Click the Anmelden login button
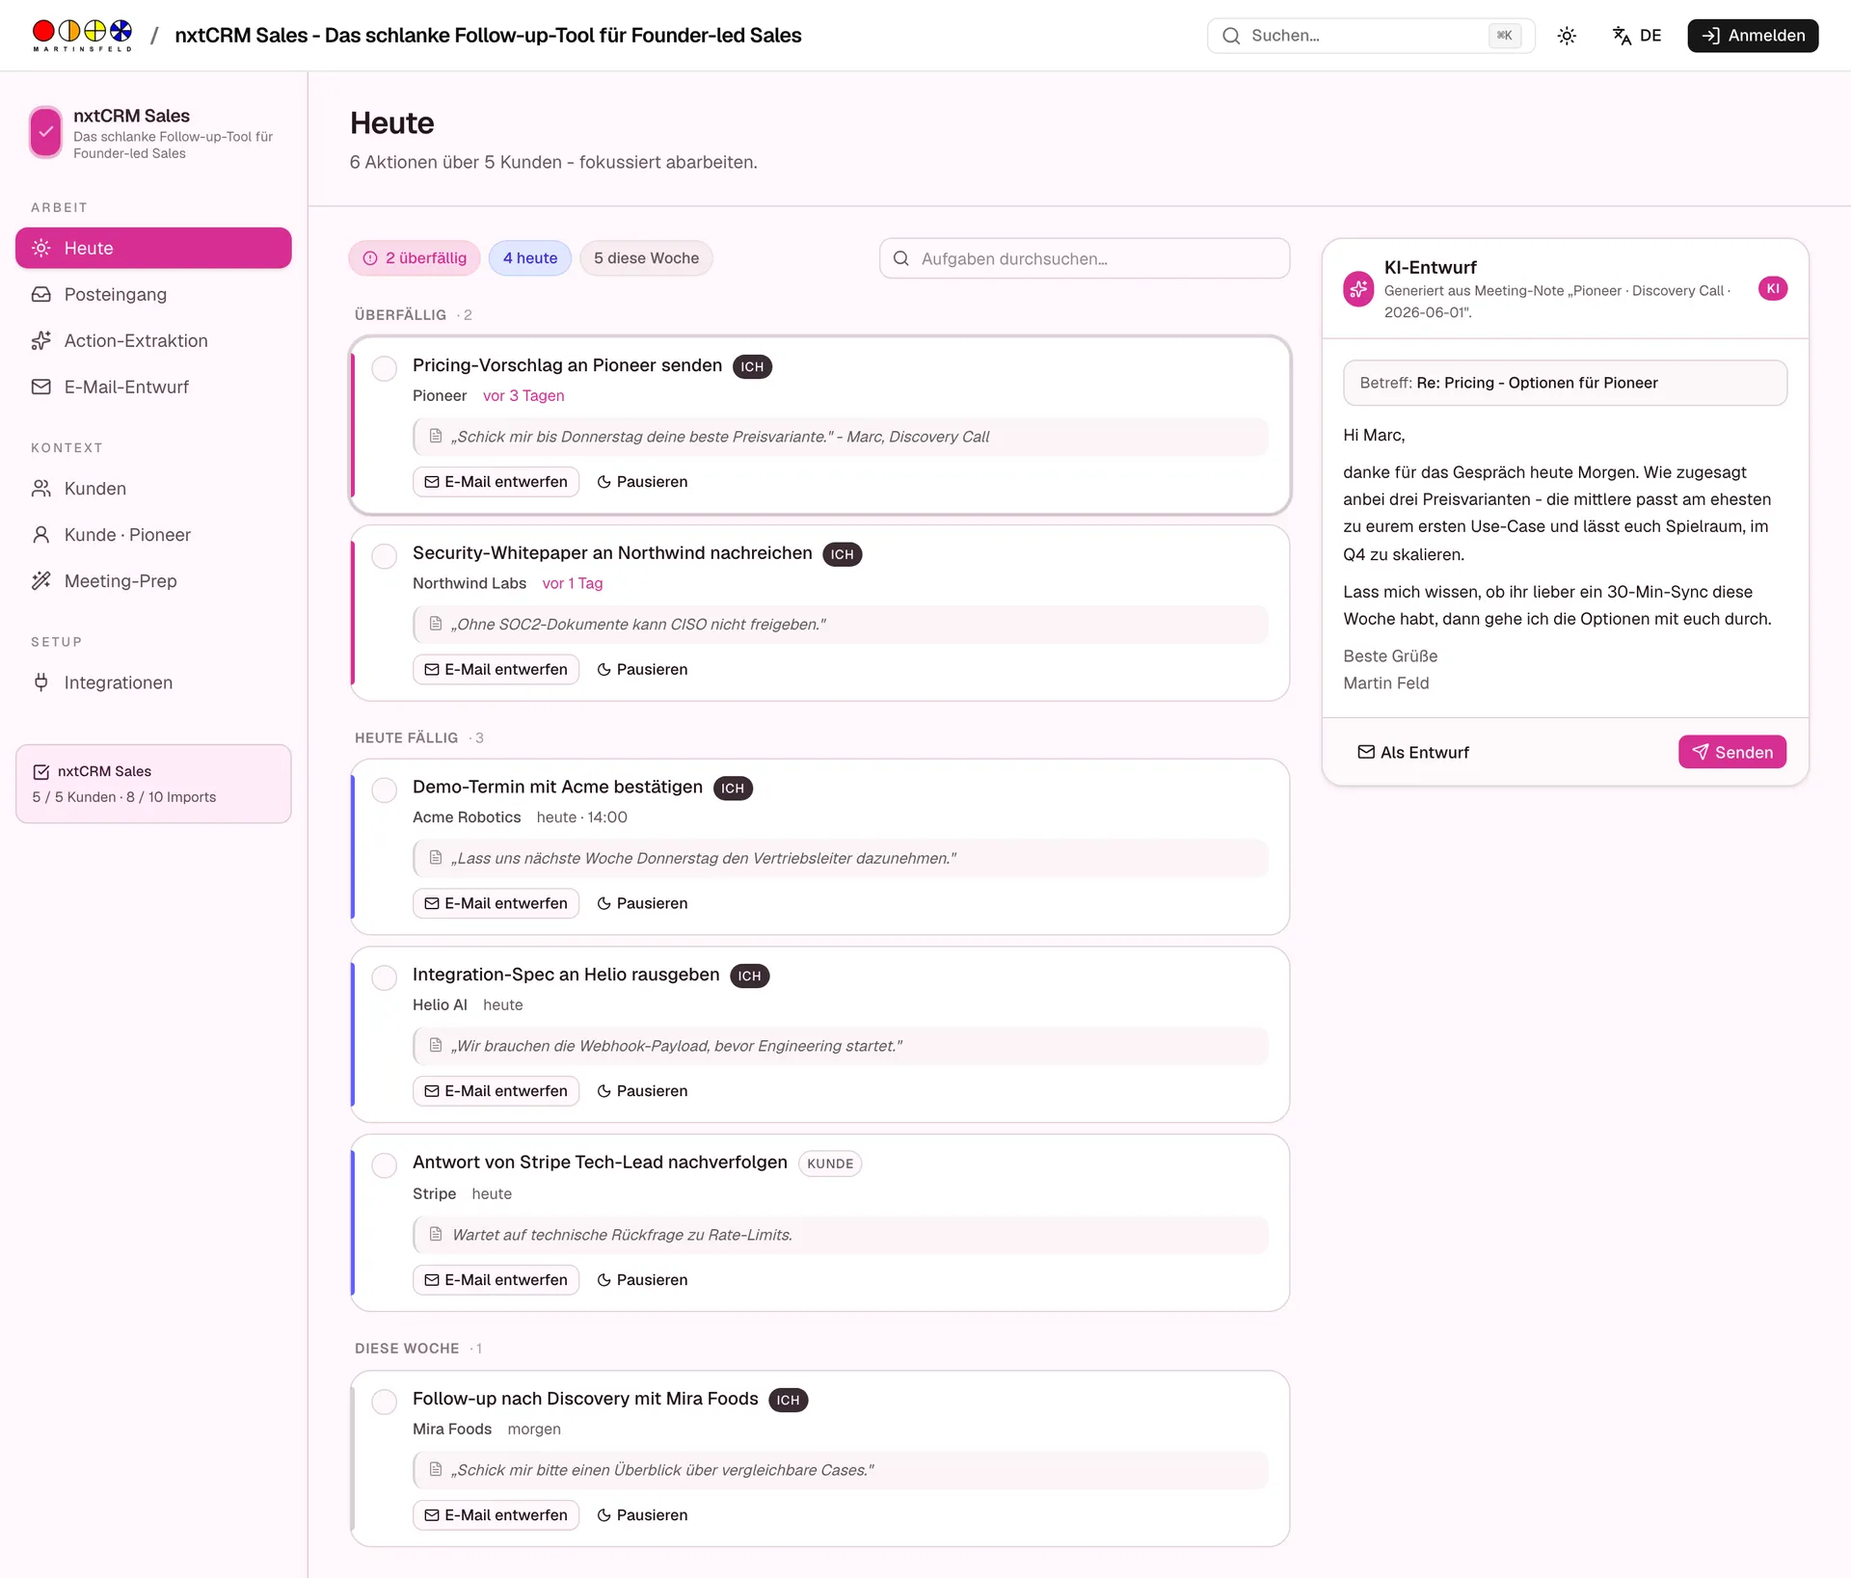The height and width of the screenshot is (1578, 1851). (1753, 36)
